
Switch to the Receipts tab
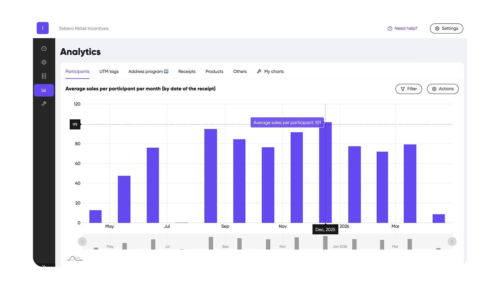(187, 71)
